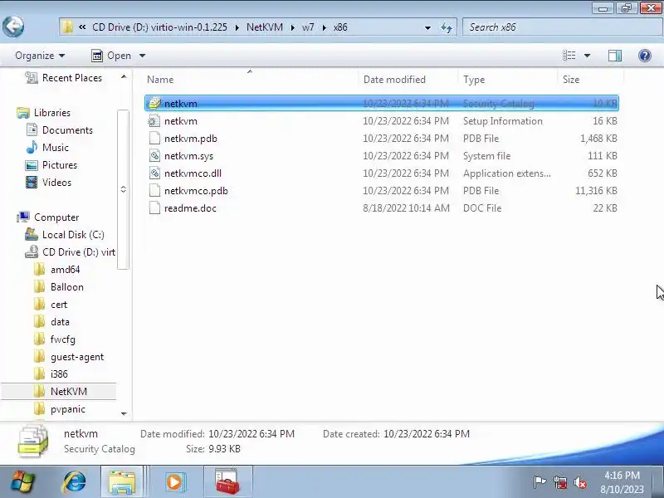Select the readme.doc file icon
Screen dimensions: 664x498
pos(154,208)
